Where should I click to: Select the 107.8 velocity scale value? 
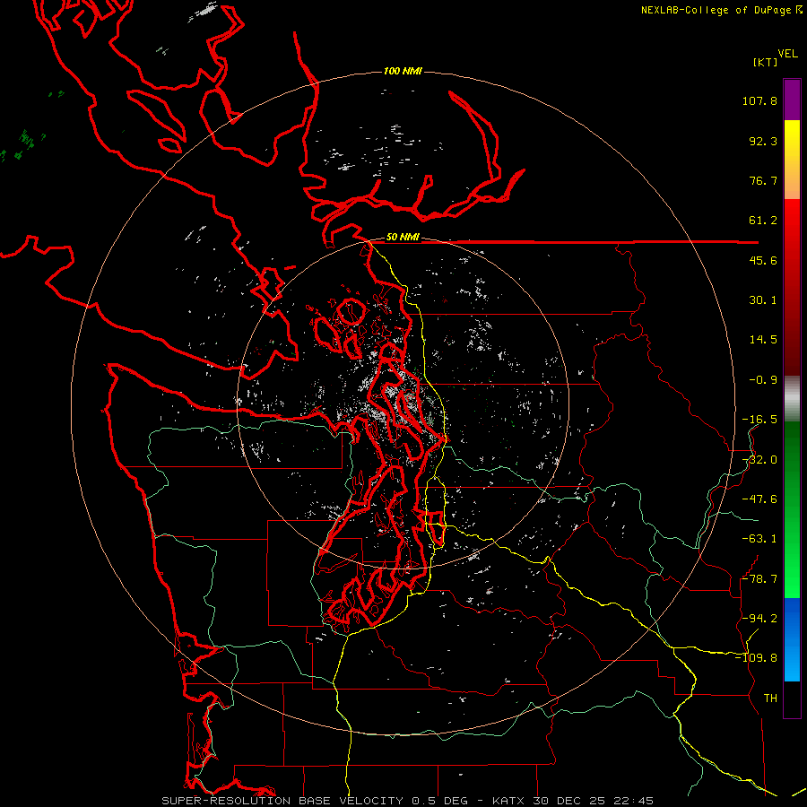coord(759,100)
